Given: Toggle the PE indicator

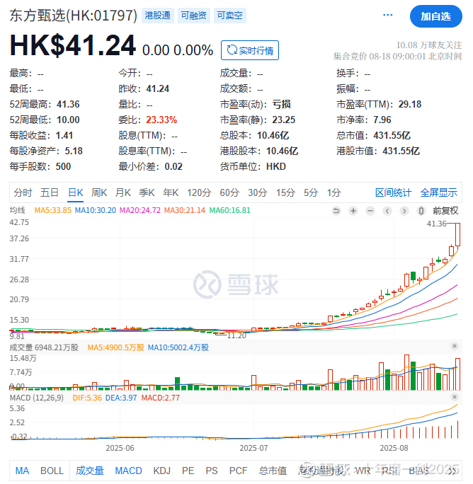Looking at the screenshot, I should 188,471.
